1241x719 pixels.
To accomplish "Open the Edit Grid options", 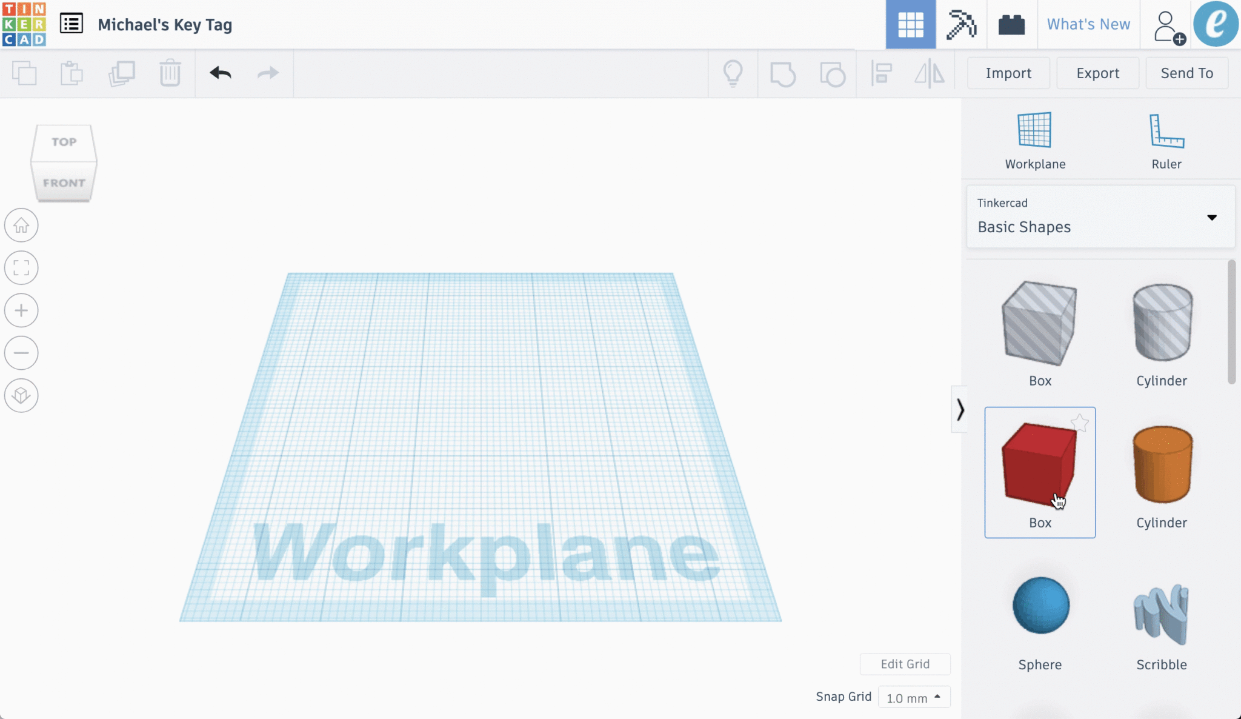I will 905,663.
